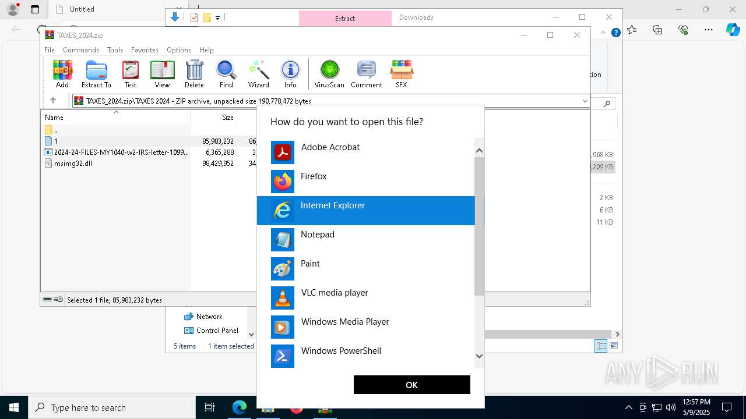Open the browser favorites star icon

[632, 30]
